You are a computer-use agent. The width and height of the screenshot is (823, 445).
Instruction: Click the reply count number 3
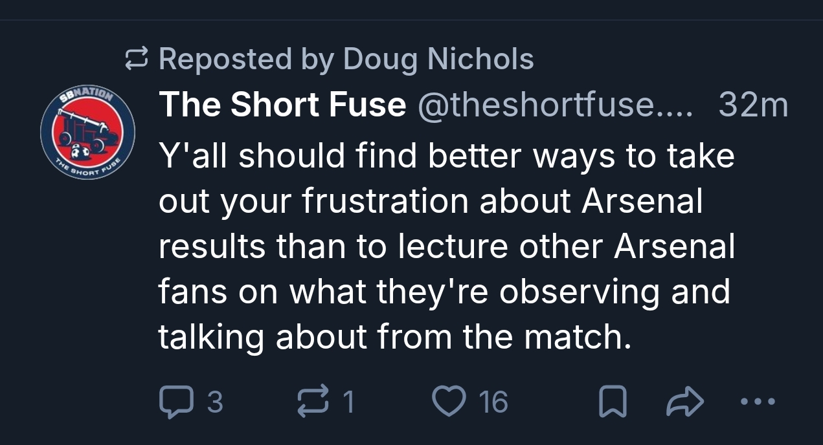pyautogui.click(x=215, y=402)
